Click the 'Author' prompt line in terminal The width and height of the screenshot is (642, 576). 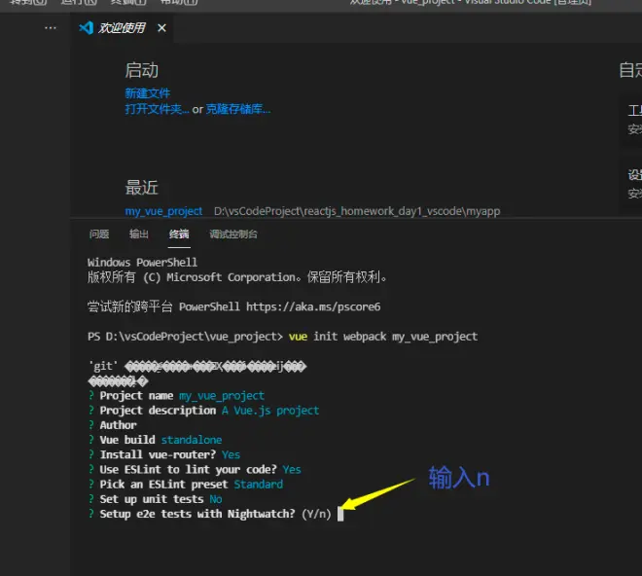(x=113, y=425)
